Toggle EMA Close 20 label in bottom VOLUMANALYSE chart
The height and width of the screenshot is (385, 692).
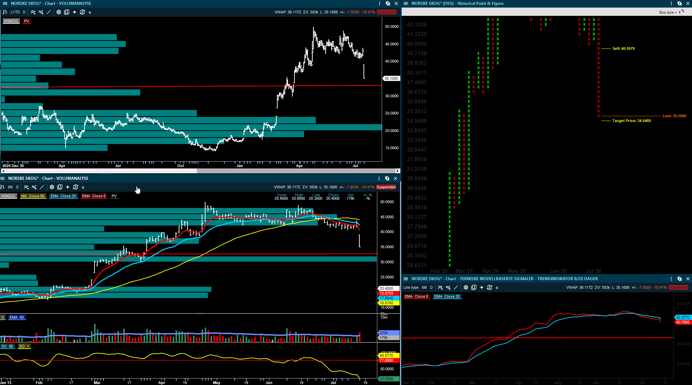(x=63, y=196)
